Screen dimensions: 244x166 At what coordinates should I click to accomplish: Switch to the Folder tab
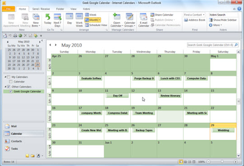(60, 9)
